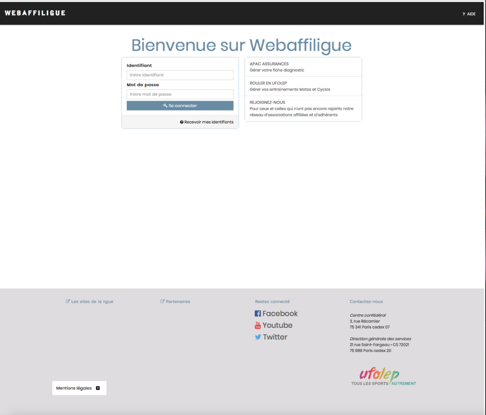This screenshot has width=486, height=415.
Task: Open the Facebook text link
Action: click(280, 314)
